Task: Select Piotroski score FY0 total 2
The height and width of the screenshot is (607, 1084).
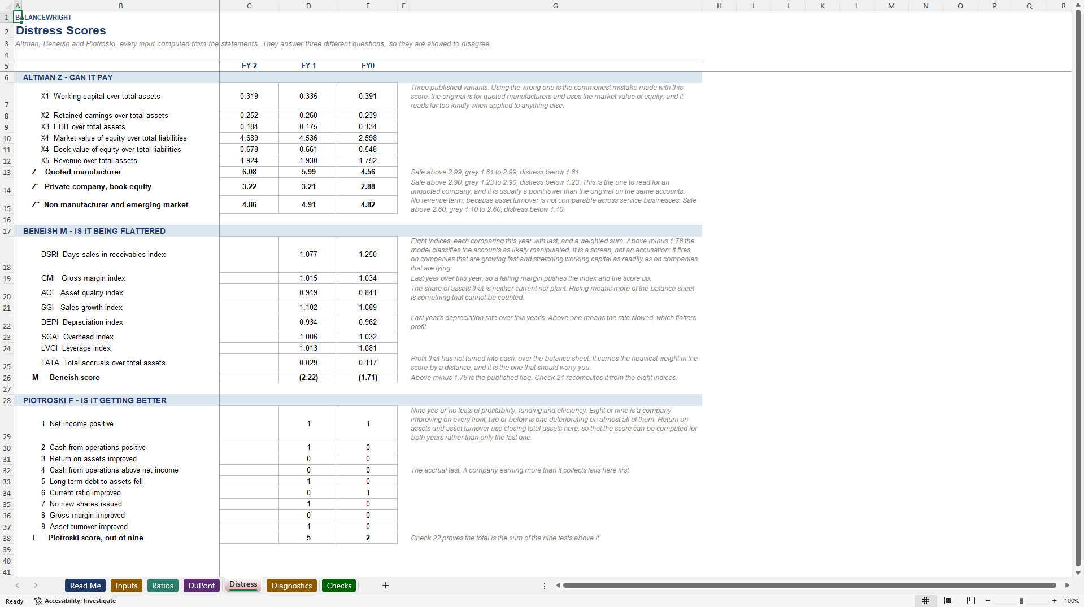Action: [368, 538]
